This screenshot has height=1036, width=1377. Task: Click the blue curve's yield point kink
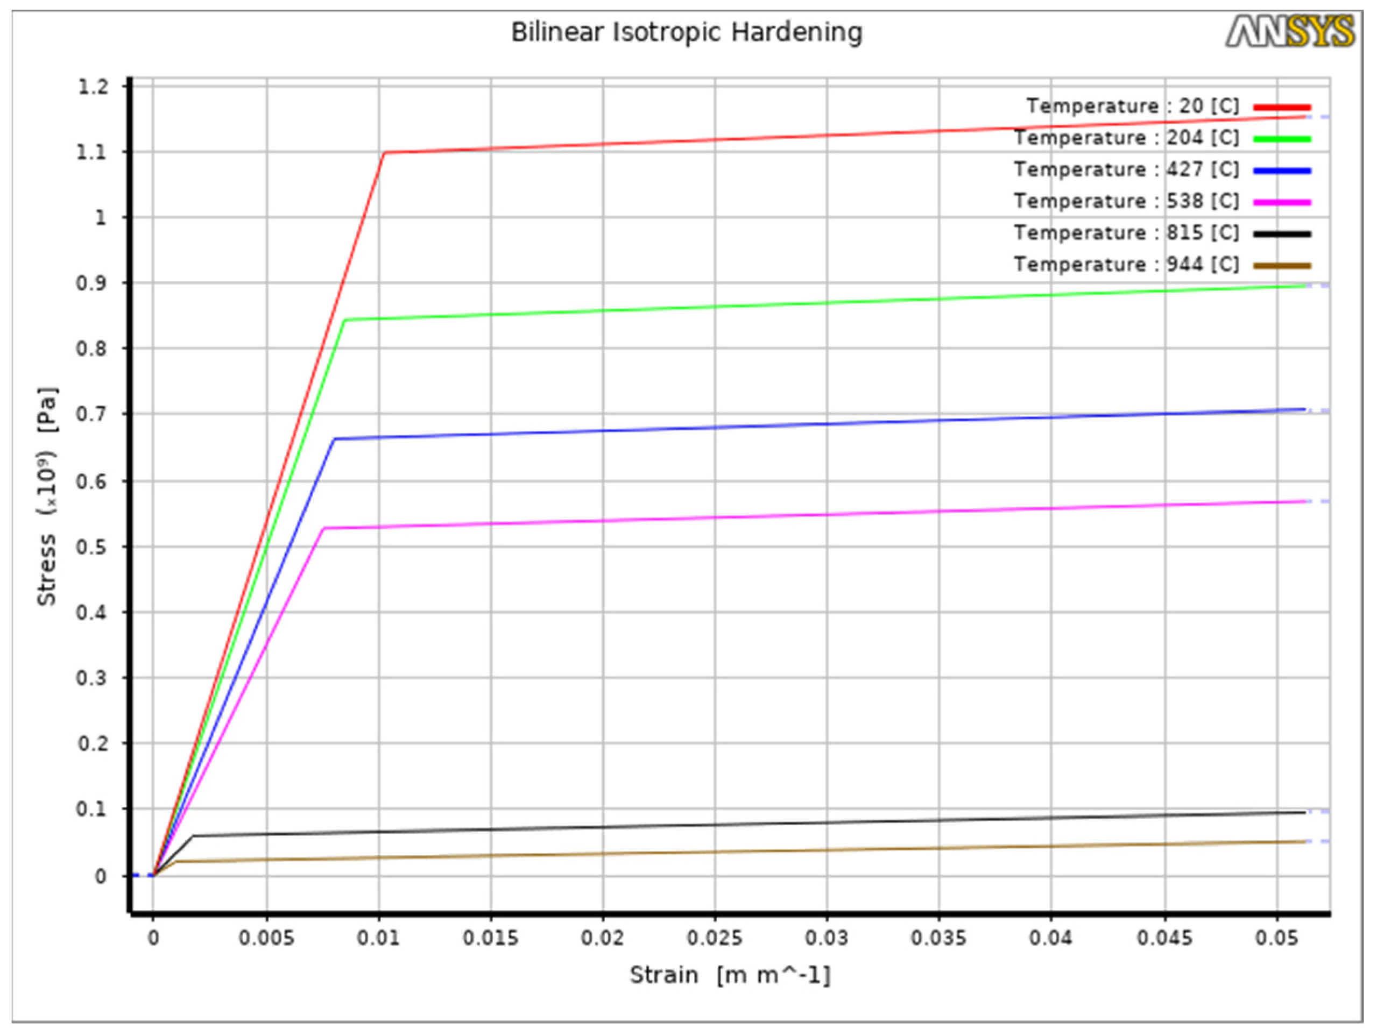click(334, 439)
